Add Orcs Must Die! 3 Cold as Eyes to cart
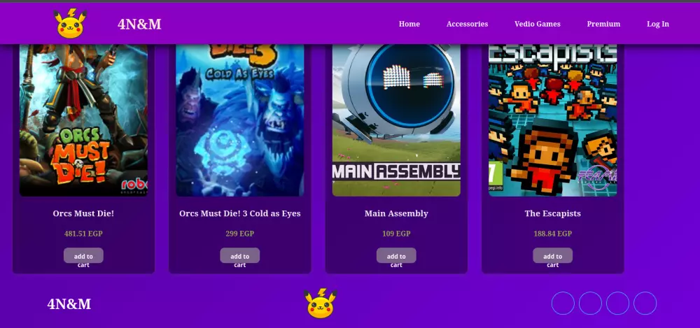The width and height of the screenshot is (700, 328). [x=239, y=256]
